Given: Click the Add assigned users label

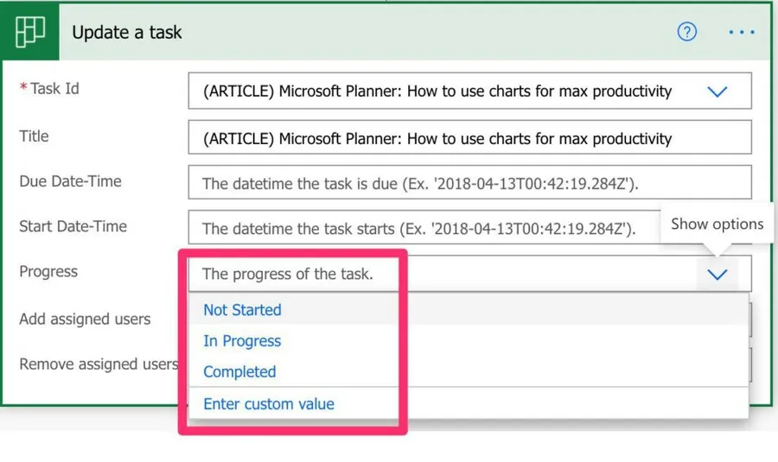Looking at the screenshot, I should [x=85, y=320].
